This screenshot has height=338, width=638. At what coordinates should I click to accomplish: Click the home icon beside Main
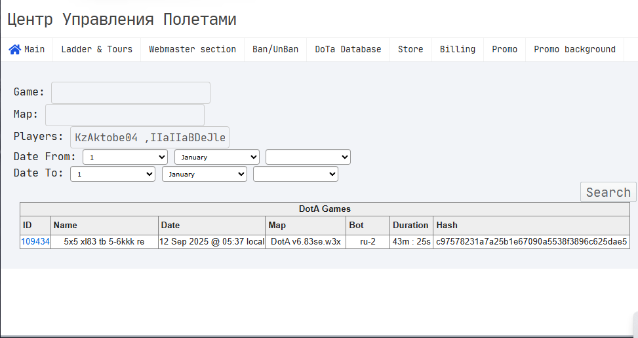(14, 50)
